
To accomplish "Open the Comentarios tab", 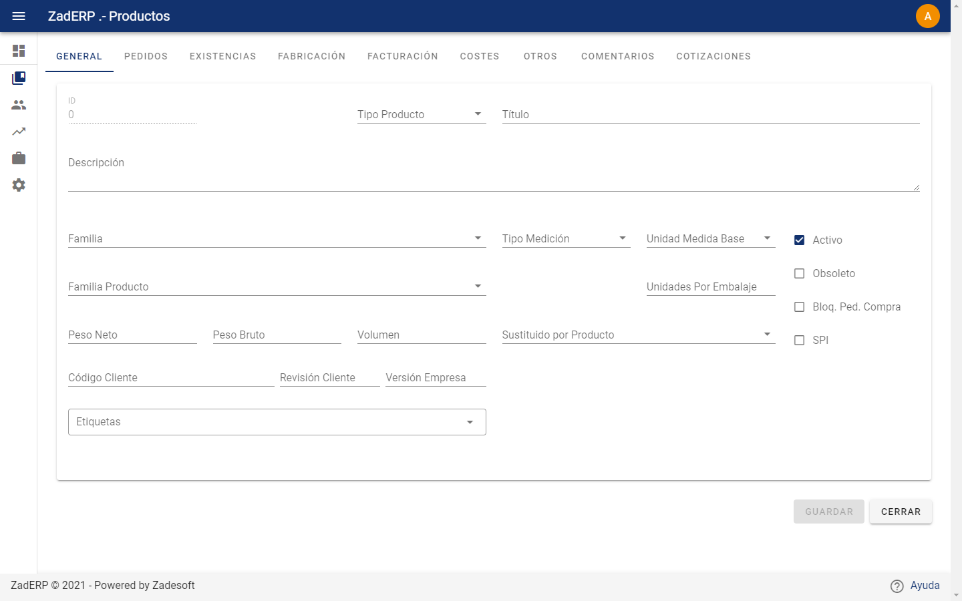I will pyautogui.click(x=618, y=56).
